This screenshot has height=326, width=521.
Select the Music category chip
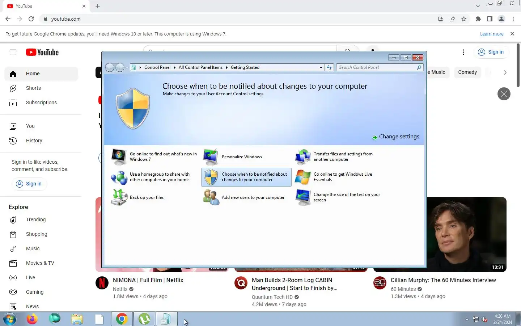click(x=437, y=72)
